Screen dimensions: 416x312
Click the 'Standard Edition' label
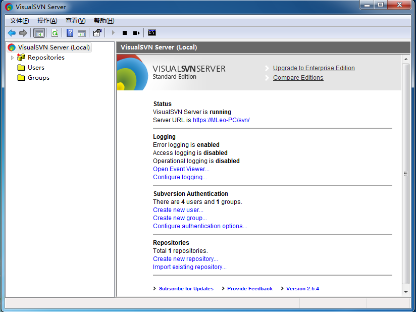175,77
